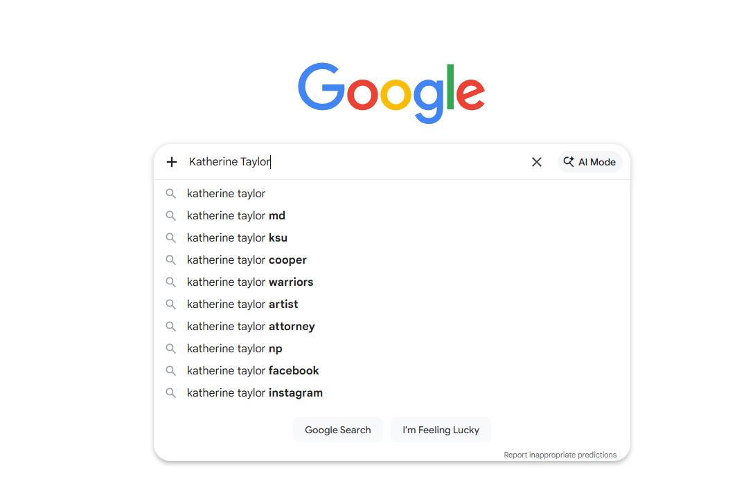Choose "katherine taylor artist" suggestion

pos(242,305)
